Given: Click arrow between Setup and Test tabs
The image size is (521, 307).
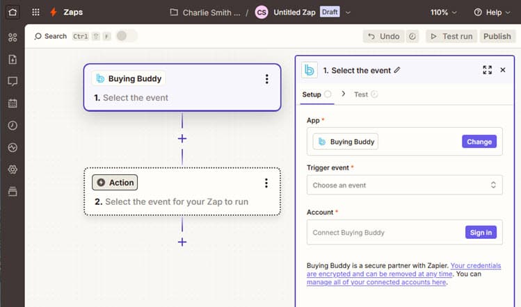Looking at the screenshot, I should point(343,94).
